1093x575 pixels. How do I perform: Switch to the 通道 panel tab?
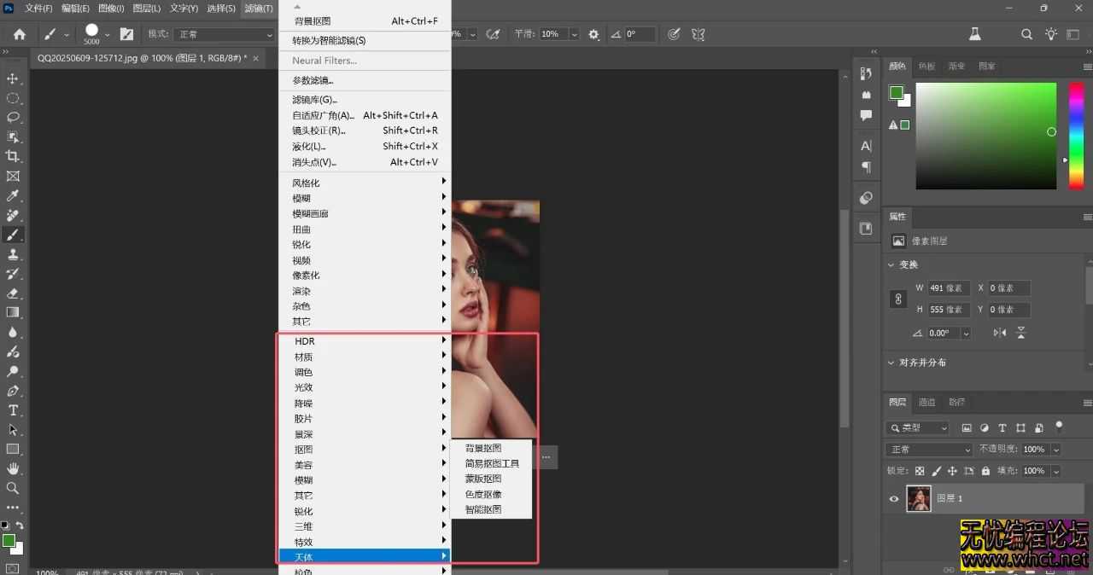[x=926, y=402]
